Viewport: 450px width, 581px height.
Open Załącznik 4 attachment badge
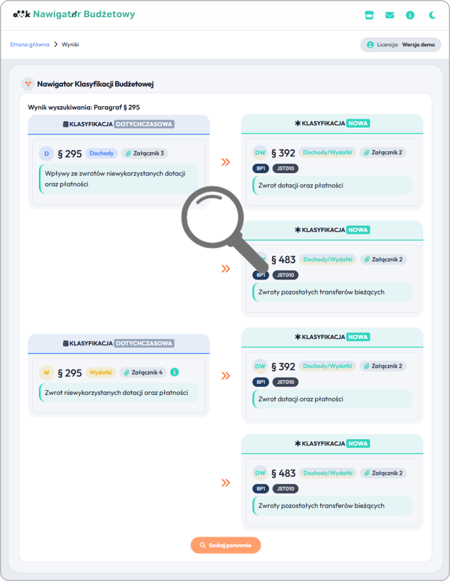tap(143, 372)
